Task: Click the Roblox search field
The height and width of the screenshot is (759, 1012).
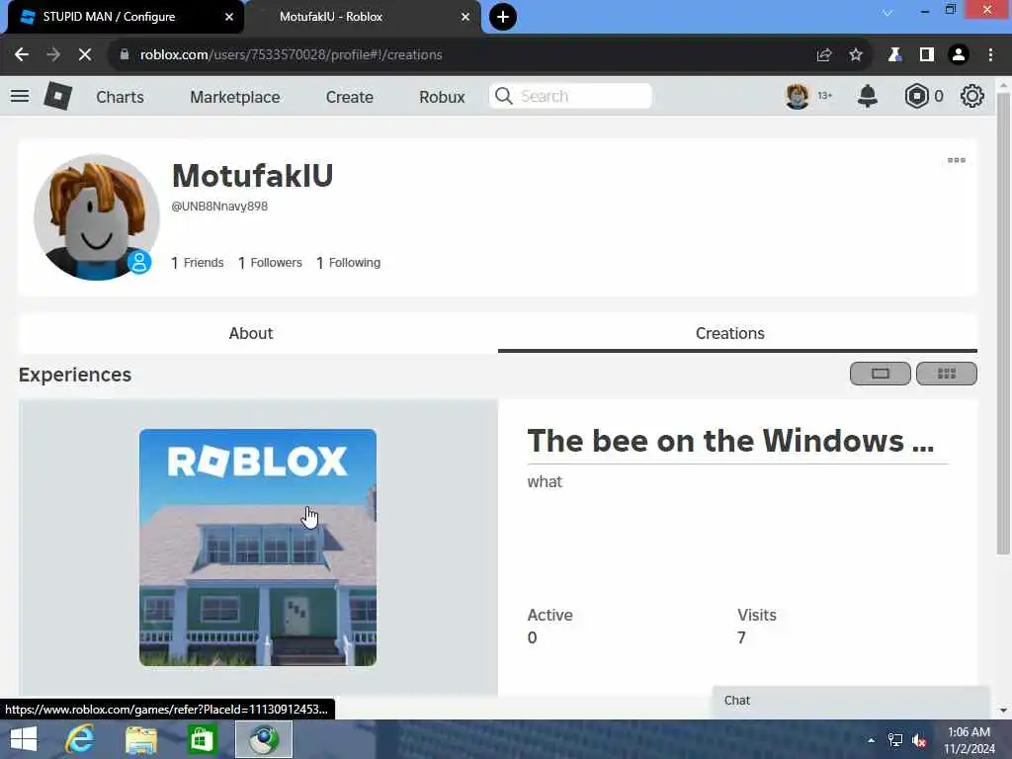Action: pos(570,96)
